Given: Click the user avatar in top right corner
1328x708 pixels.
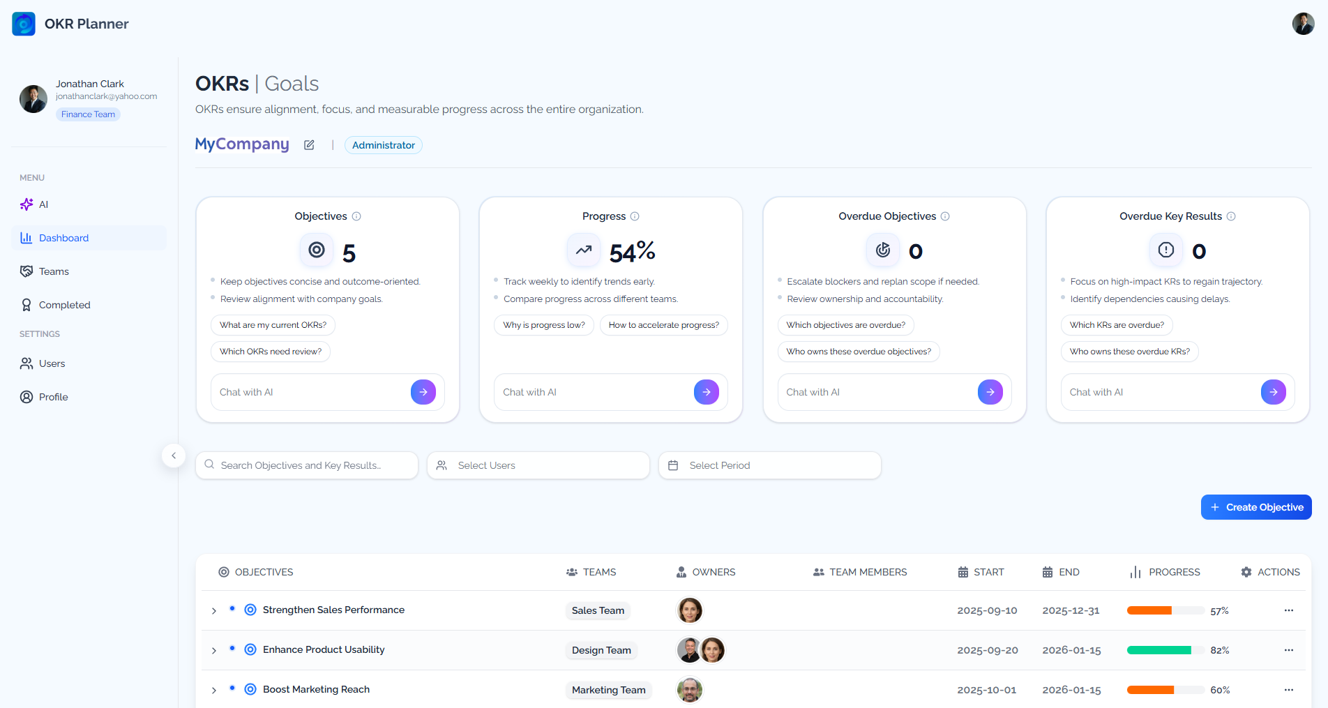Looking at the screenshot, I should pos(1303,24).
